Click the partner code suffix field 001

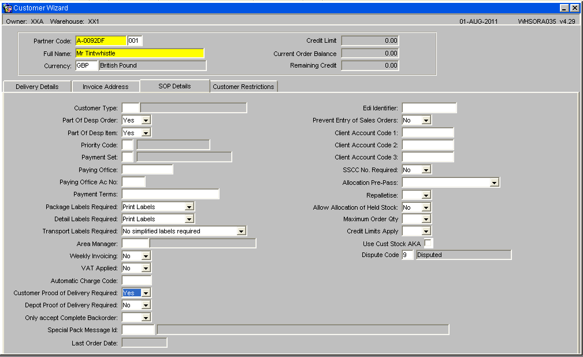(135, 40)
